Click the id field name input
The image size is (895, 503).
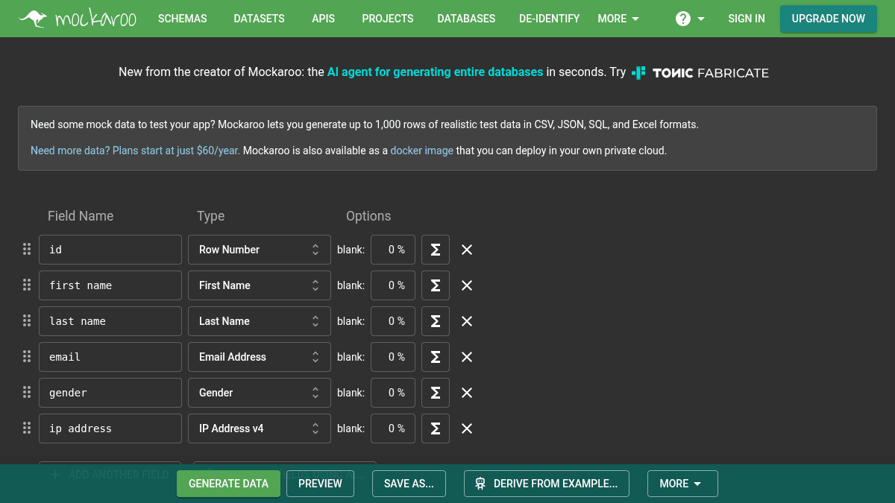pyautogui.click(x=110, y=250)
